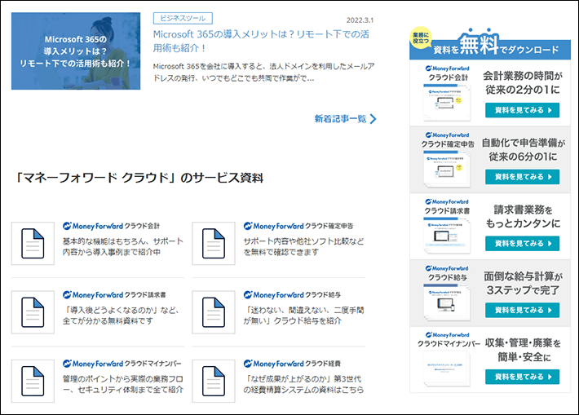The width and height of the screenshot is (579, 415).
Task: Click text 「なぜ成果が上がるのか」第3世代の経費精算システム
Action: [303, 384]
